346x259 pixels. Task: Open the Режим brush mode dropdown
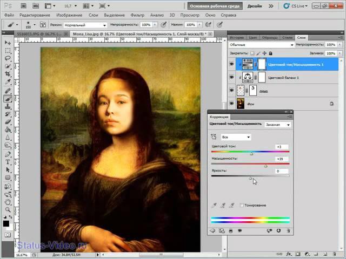(x=85, y=25)
